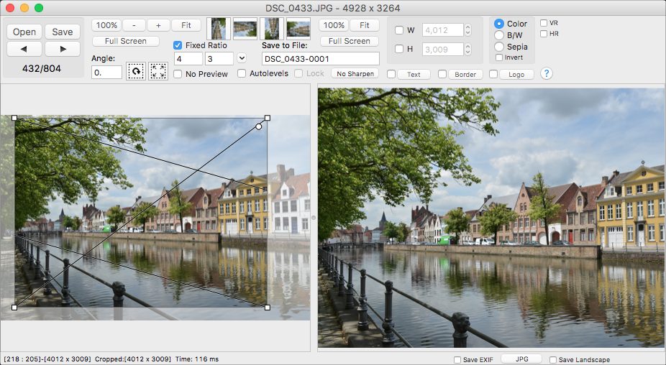Enable the HR checkbox
The image size is (666, 365).
coord(544,34)
